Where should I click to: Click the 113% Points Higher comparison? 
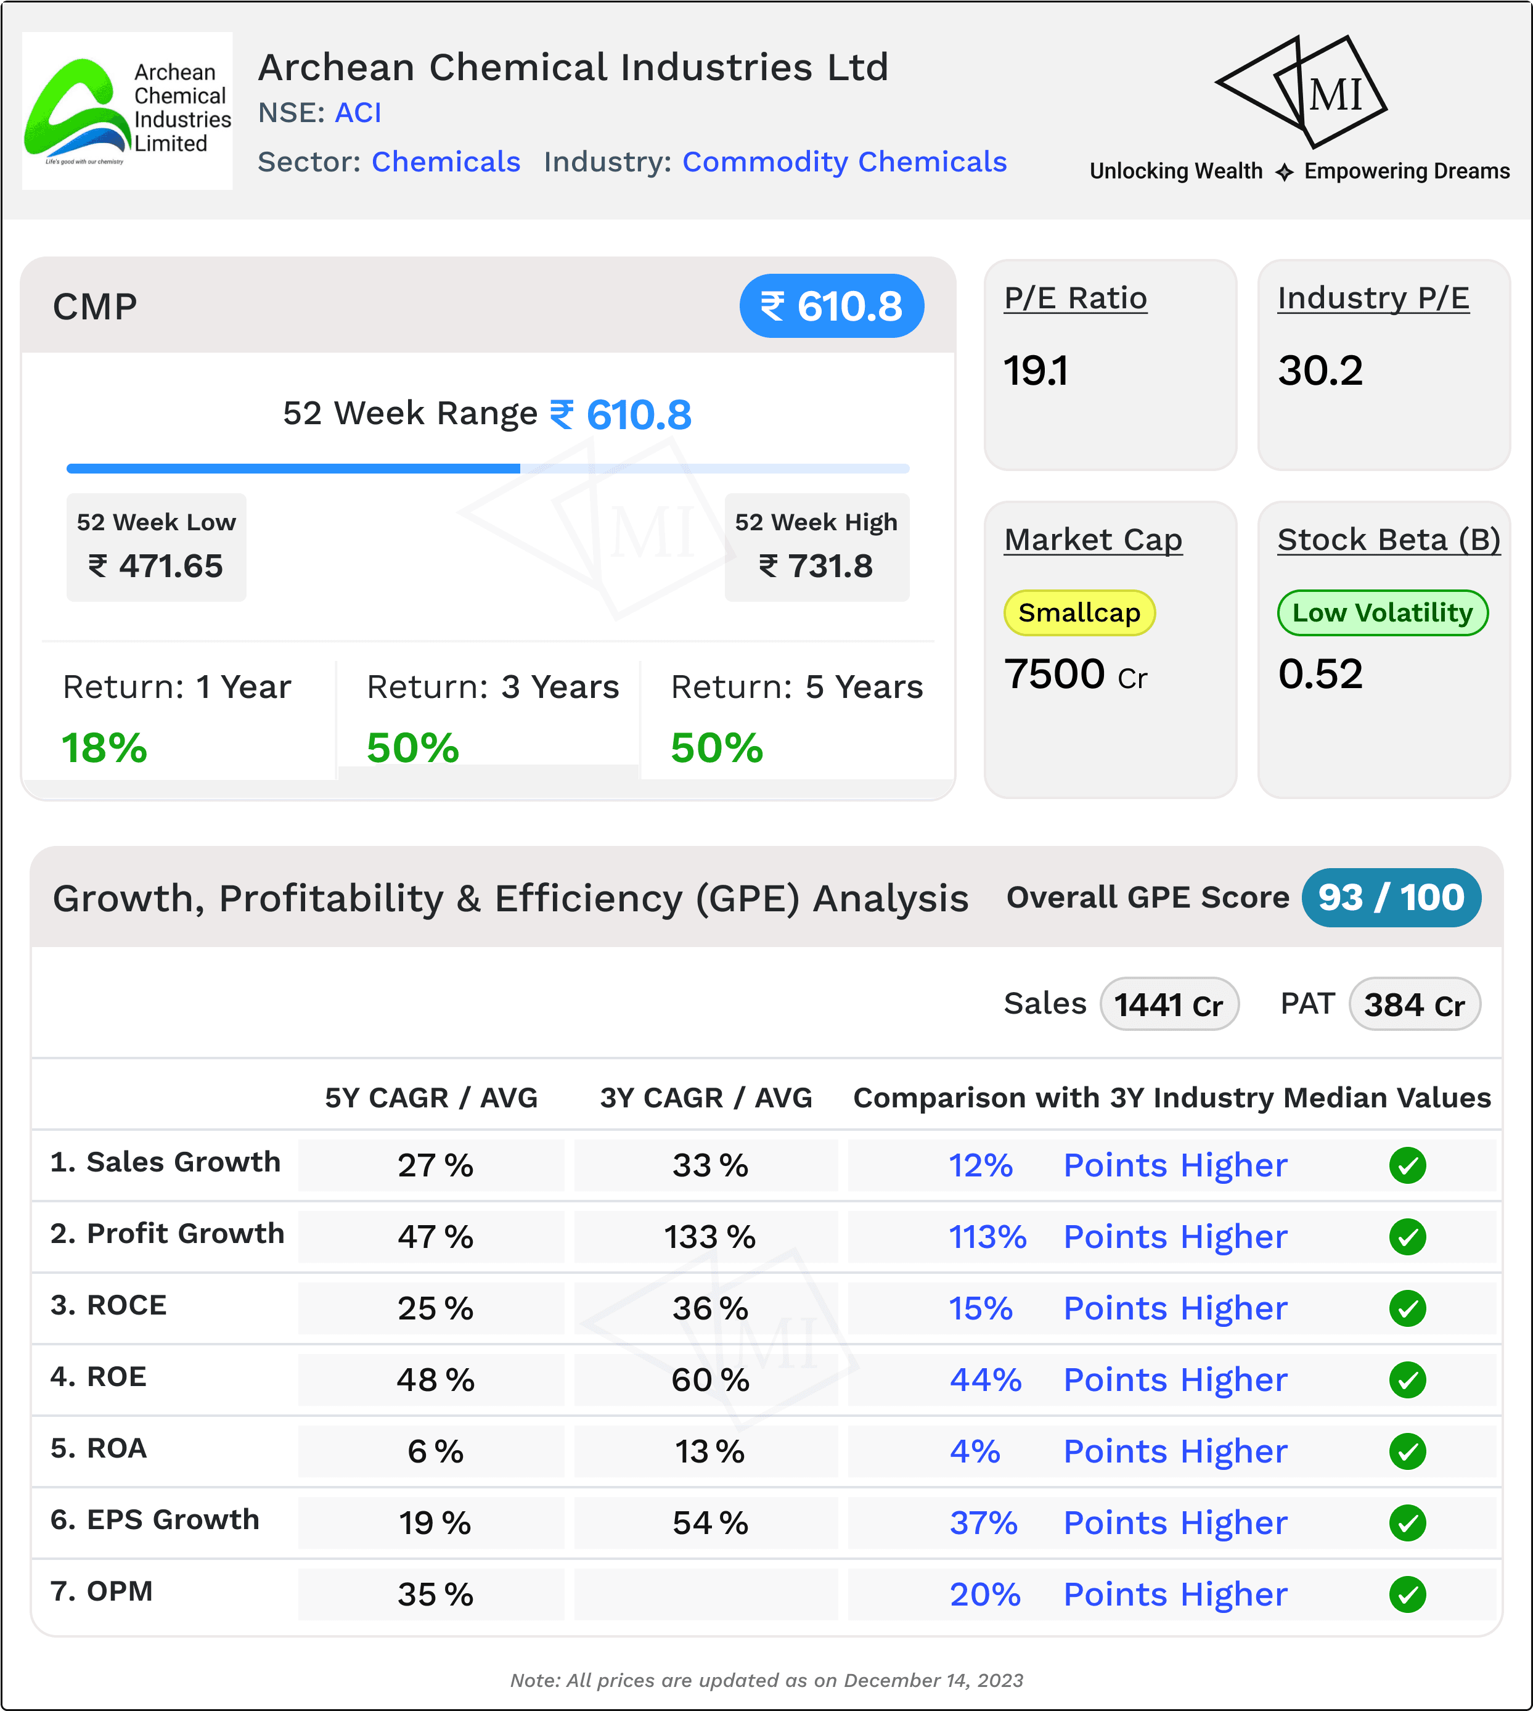click(x=1118, y=1237)
